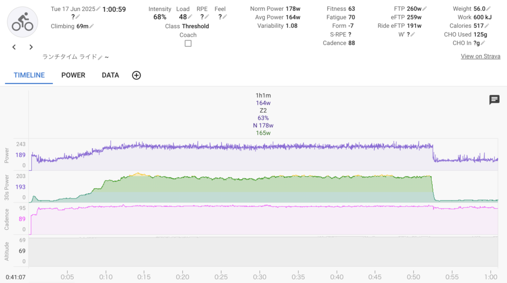Click the 0:15 timeline tick
The height and width of the screenshot is (283, 507).
(144, 277)
